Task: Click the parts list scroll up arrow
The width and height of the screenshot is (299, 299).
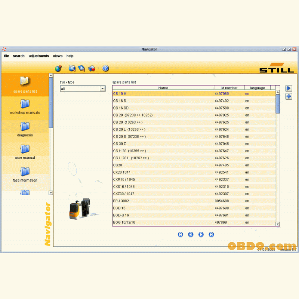Action: click(278, 92)
